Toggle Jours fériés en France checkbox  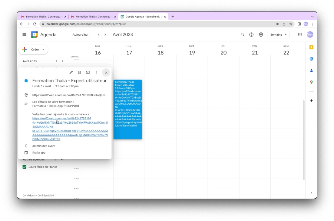point(25,167)
